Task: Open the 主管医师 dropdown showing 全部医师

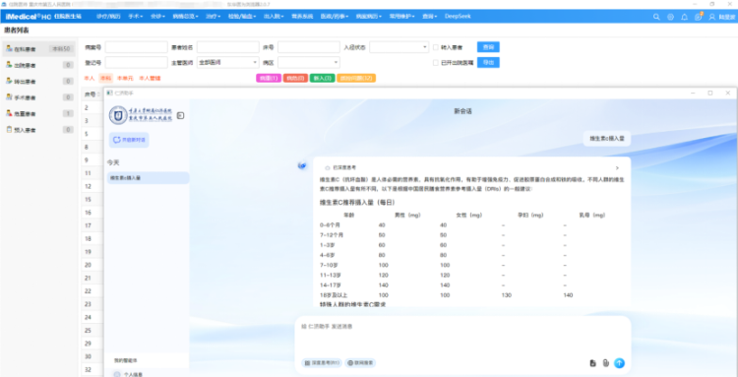Action: (228, 62)
